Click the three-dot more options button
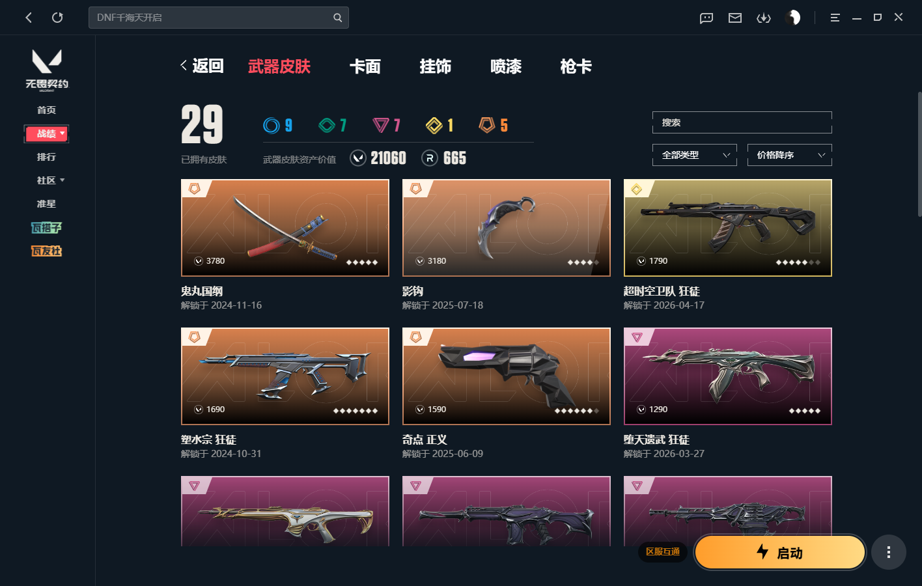The width and height of the screenshot is (922, 586). click(889, 552)
